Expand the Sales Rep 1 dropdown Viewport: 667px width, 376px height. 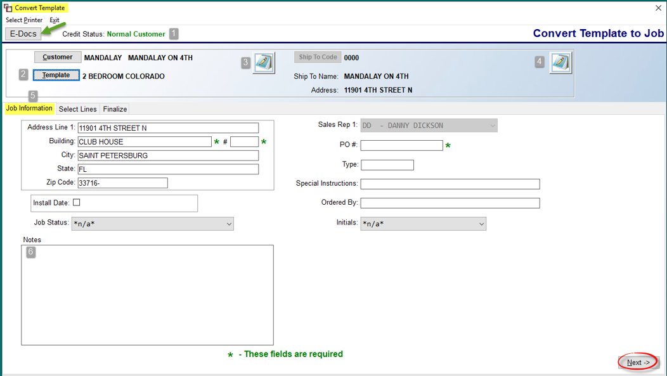point(429,126)
